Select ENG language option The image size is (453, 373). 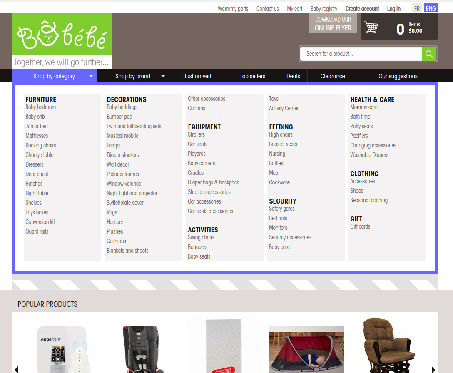tap(431, 8)
